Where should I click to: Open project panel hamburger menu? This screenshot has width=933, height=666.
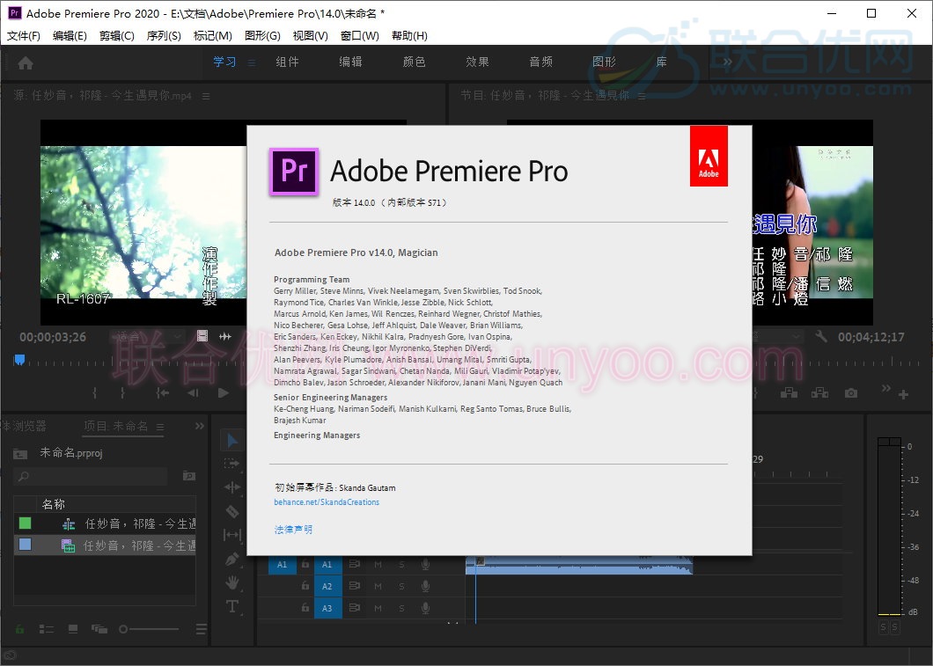click(x=160, y=427)
